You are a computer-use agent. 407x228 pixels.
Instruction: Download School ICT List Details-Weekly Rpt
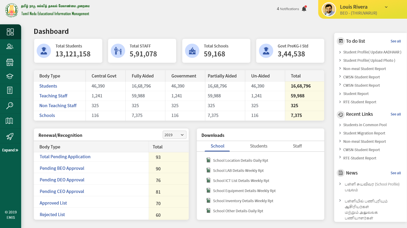pos(241,181)
